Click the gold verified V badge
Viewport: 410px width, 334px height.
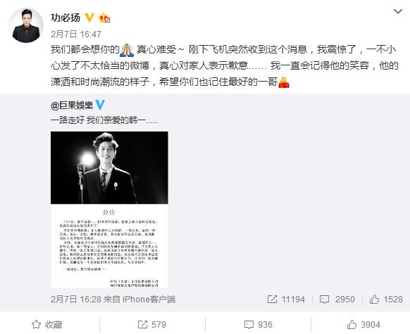[x=89, y=18]
